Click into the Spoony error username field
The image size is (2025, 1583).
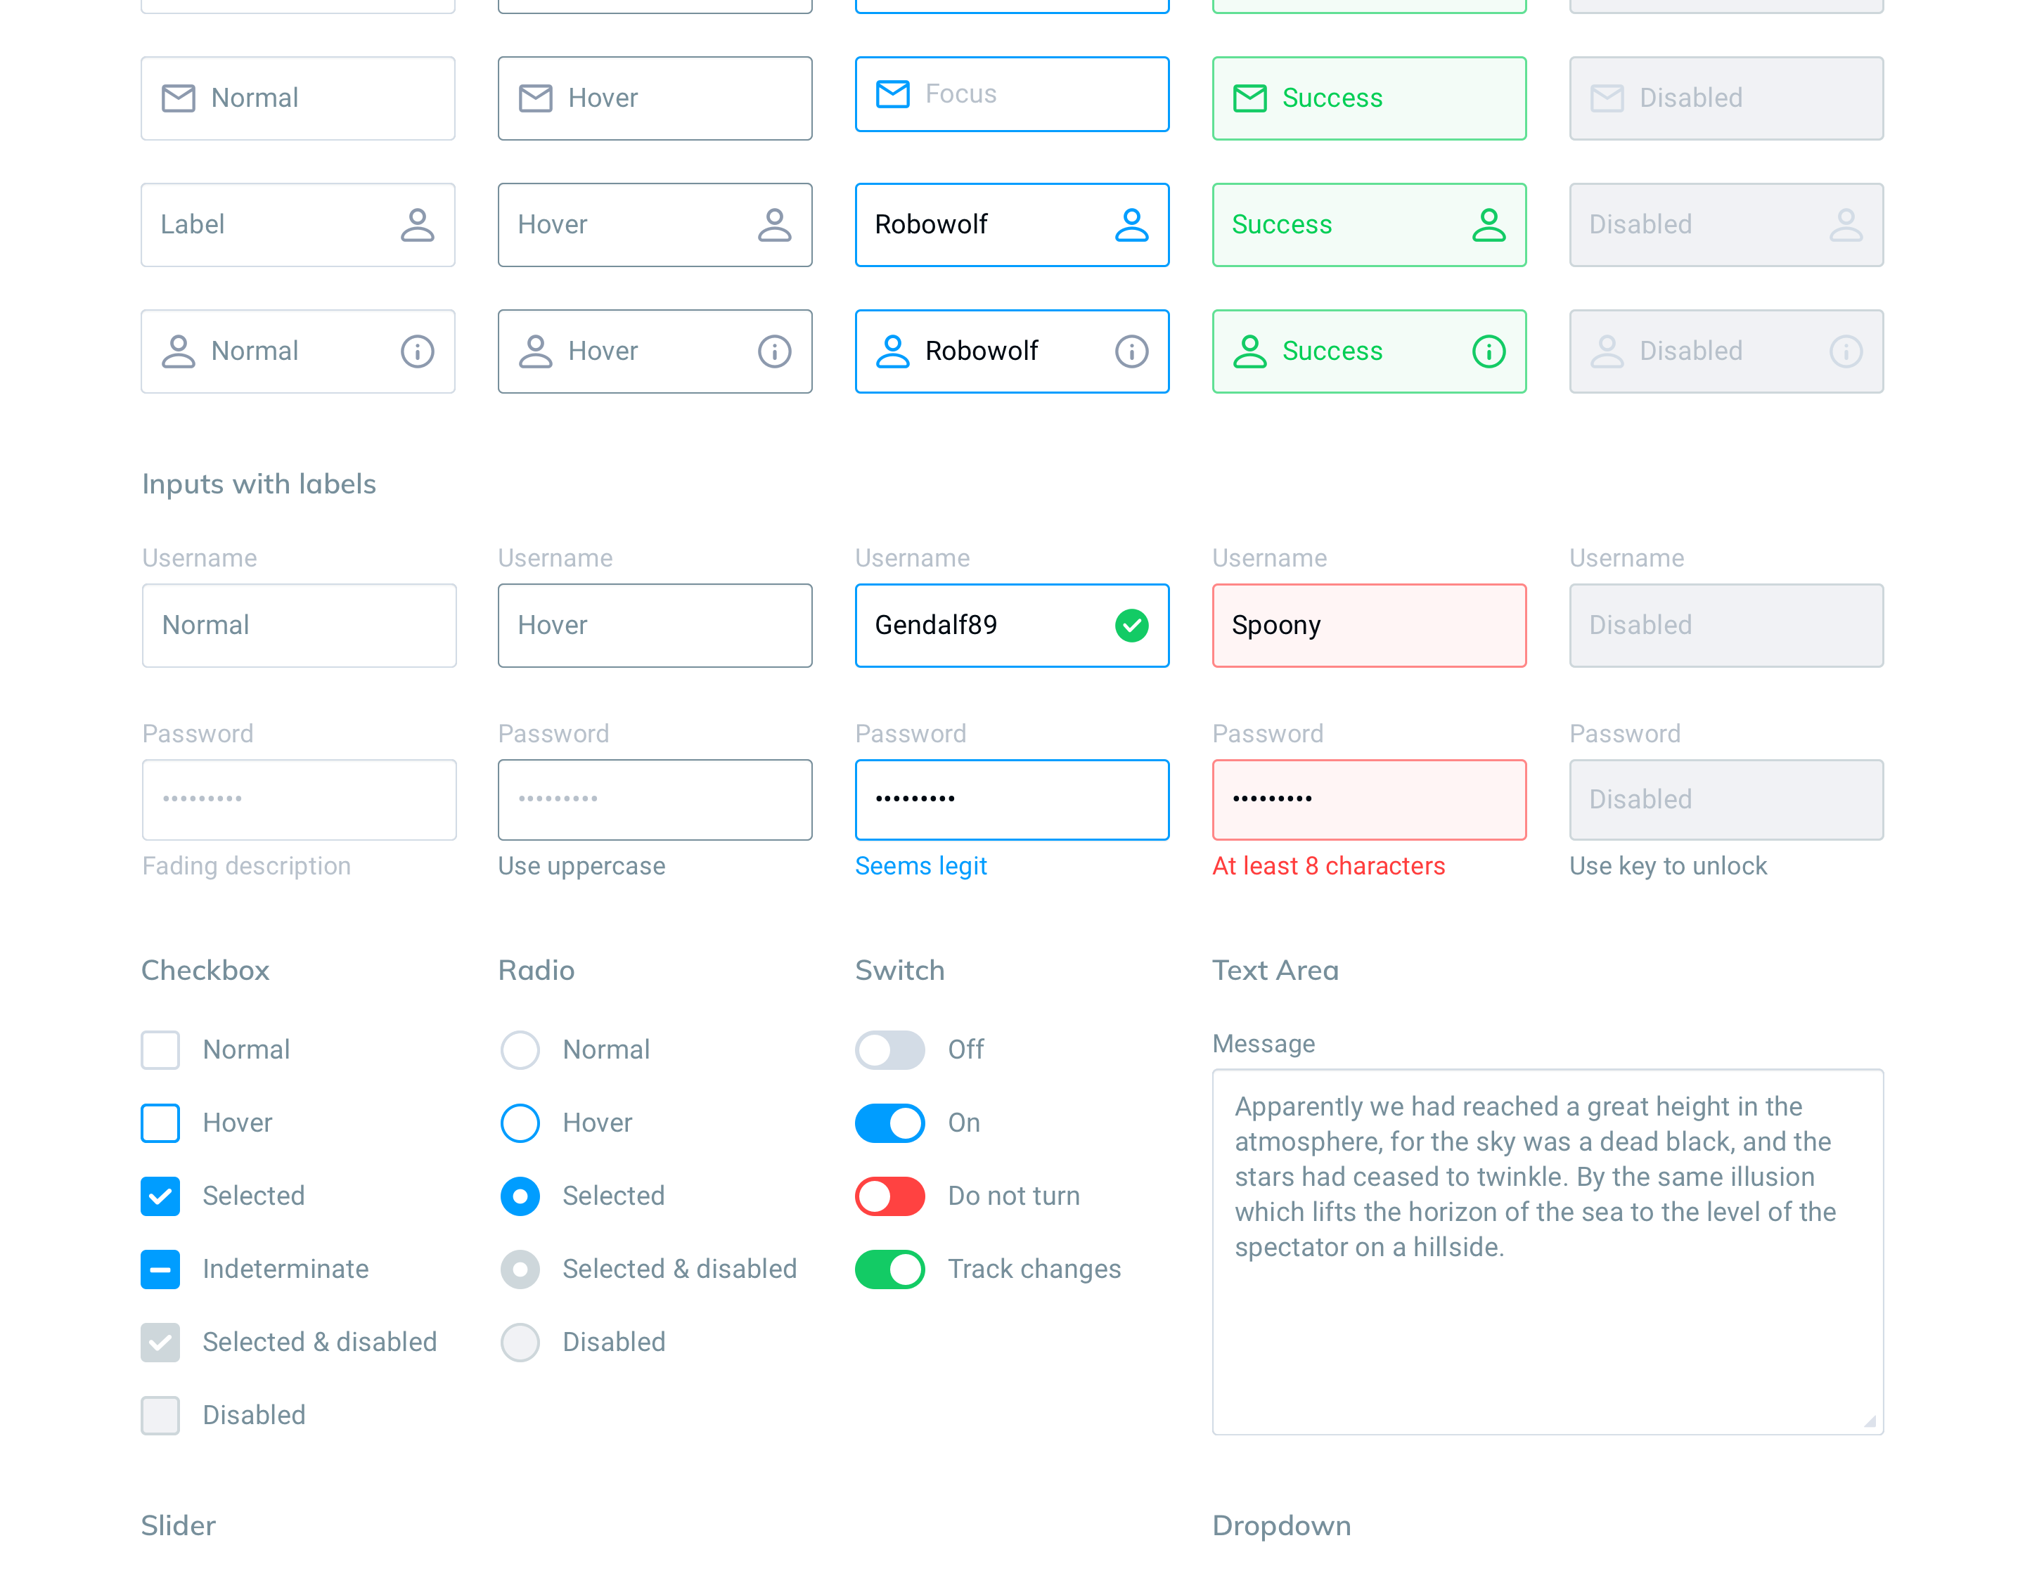pos(1368,626)
